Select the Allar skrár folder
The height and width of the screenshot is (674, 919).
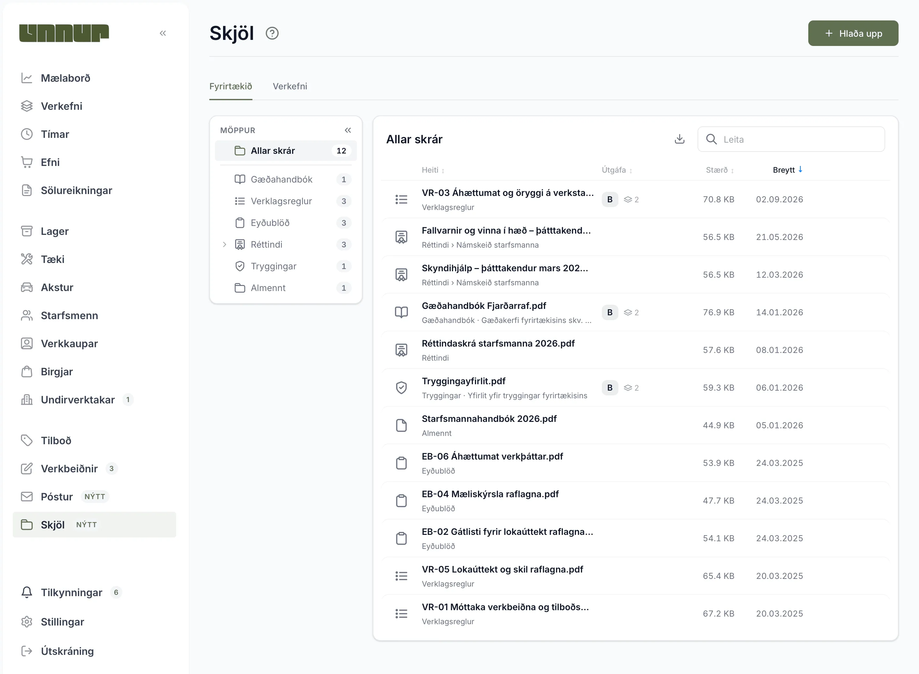point(286,151)
